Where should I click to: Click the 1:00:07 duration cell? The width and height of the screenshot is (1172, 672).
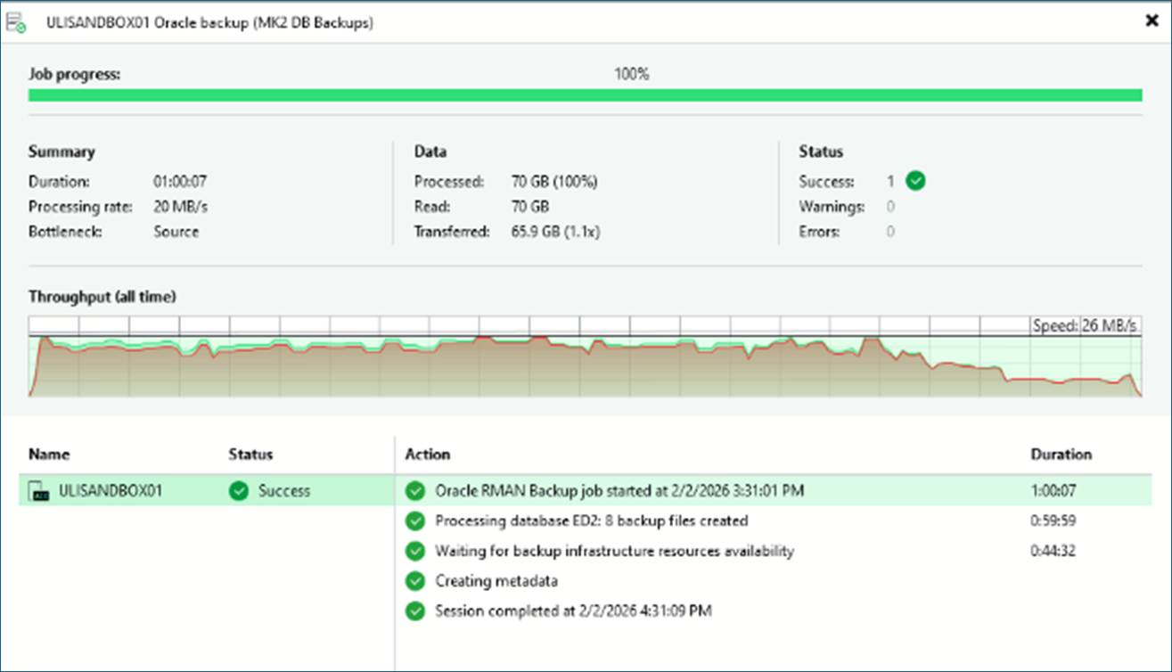(1053, 490)
